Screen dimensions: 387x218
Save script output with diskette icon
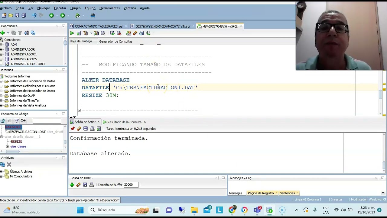(86, 129)
